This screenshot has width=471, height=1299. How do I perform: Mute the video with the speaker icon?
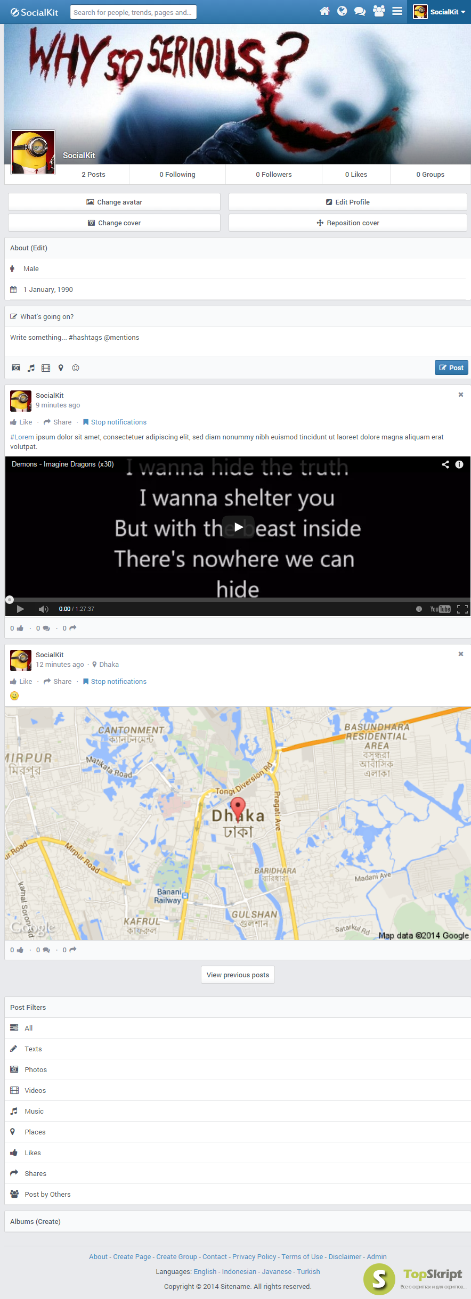tap(44, 609)
